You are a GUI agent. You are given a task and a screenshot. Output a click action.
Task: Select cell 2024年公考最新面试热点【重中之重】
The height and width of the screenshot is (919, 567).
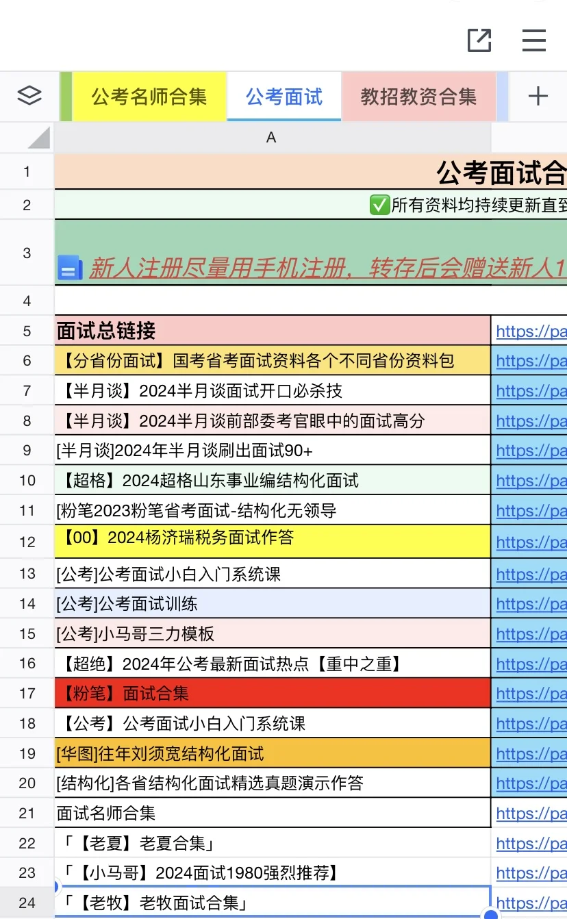273,664
